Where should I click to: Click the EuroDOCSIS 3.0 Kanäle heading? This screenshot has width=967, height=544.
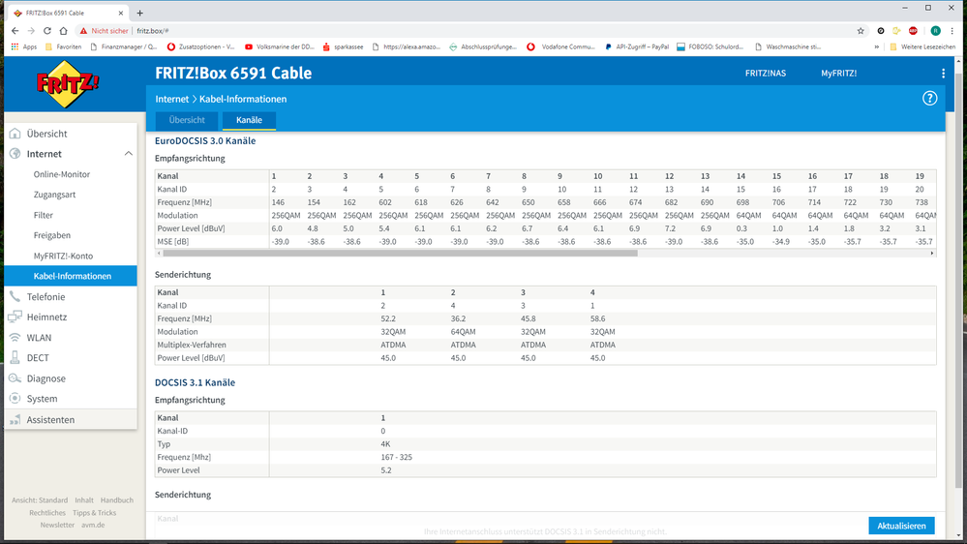click(205, 140)
